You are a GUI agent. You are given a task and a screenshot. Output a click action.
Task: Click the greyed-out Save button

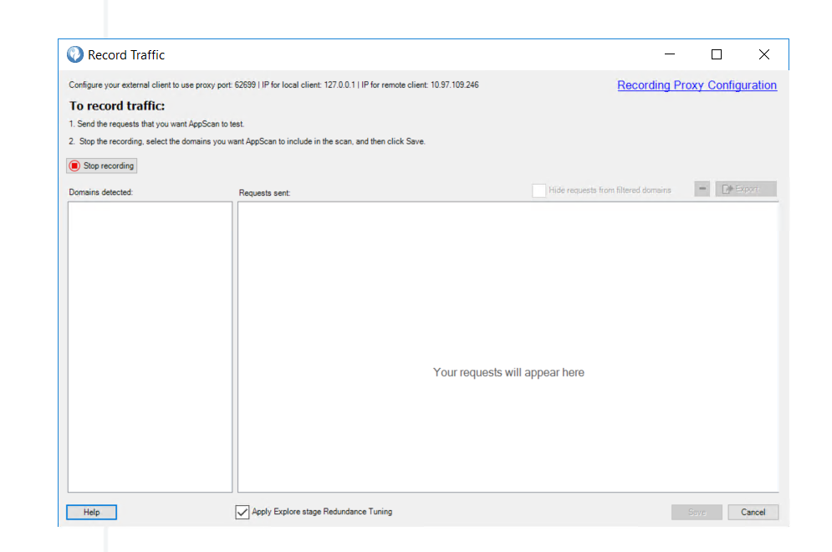coord(697,512)
